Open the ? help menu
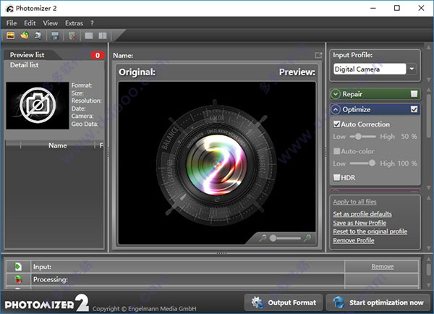The height and width of the screenshot is (314, 434). [92, 23]
